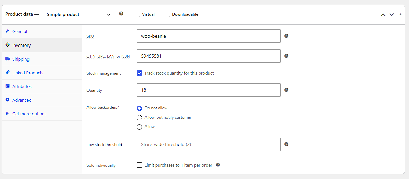Image resolution: width=409 pixels, height=179 pixels.
Task: Click the Attributes list icon
Action: [8, 86]
